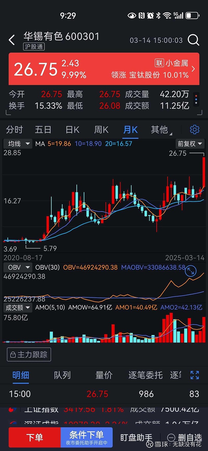208x451 pixels.
Task: Switch to the 周K chart tab
Action: [101, 129]
